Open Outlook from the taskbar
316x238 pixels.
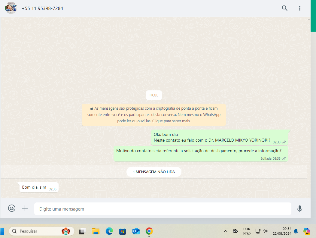tap(136, 231)
